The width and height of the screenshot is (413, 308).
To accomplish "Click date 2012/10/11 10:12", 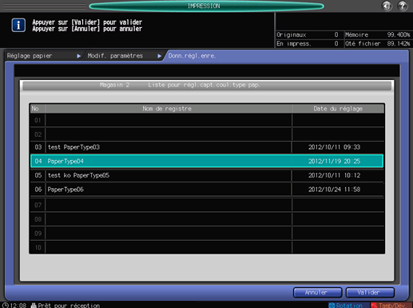I will pos(334,175).
